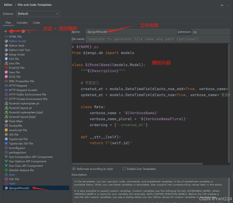This screenshot has height=203, width=233.
Task: Click the Create Child Template File icon
Action: point(12,31)
